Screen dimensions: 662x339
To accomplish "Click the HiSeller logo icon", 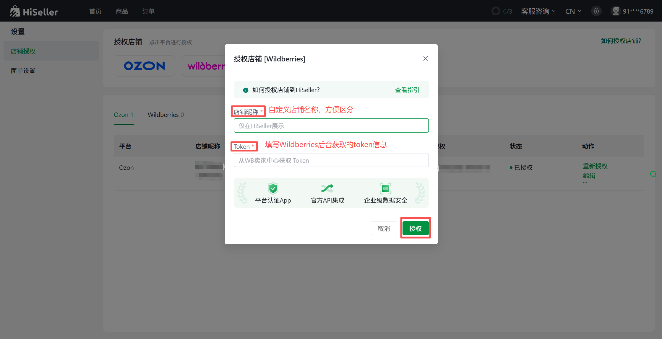I will [x=15, y=11].
